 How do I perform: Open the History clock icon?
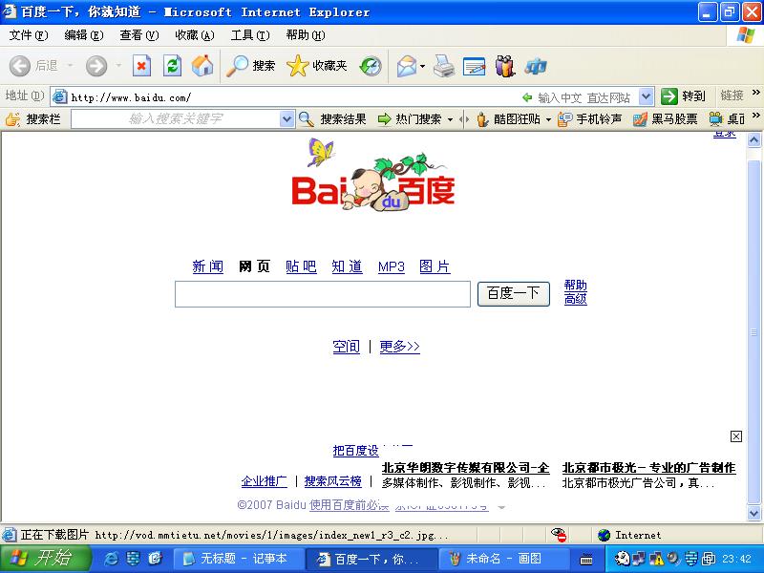pyautogui.click(x=371, y=65)
